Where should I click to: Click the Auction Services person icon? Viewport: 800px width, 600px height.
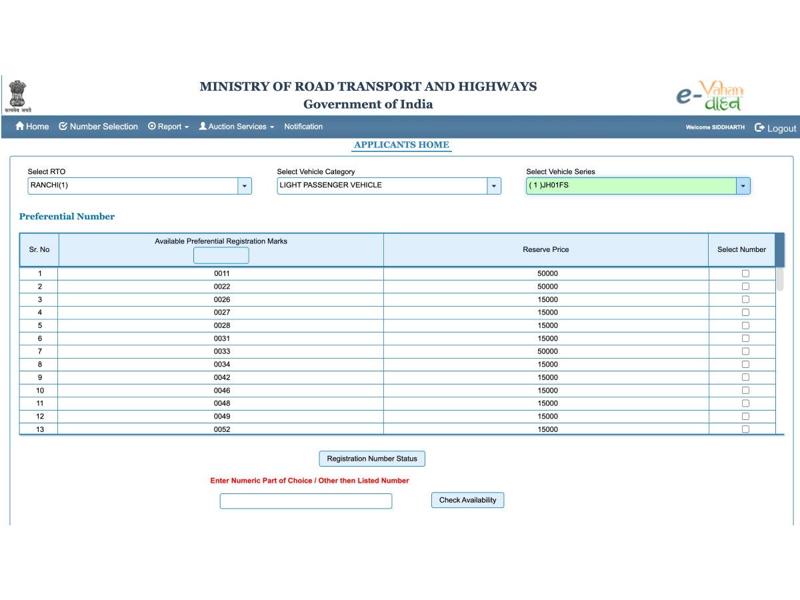click(202, 126)
